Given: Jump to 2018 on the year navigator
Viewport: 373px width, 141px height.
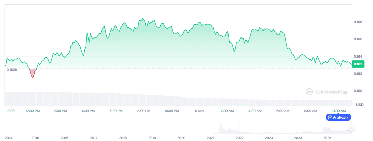Looking at the screenshot, I should tap(123, 137).
